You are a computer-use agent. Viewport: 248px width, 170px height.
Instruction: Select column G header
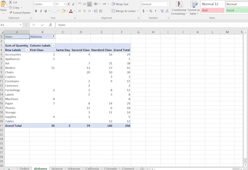[x=138, y=32]
